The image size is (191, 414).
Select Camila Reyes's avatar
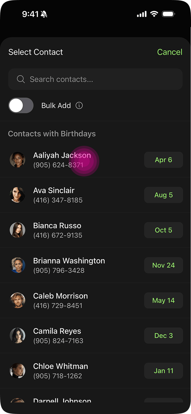point(18,336)
